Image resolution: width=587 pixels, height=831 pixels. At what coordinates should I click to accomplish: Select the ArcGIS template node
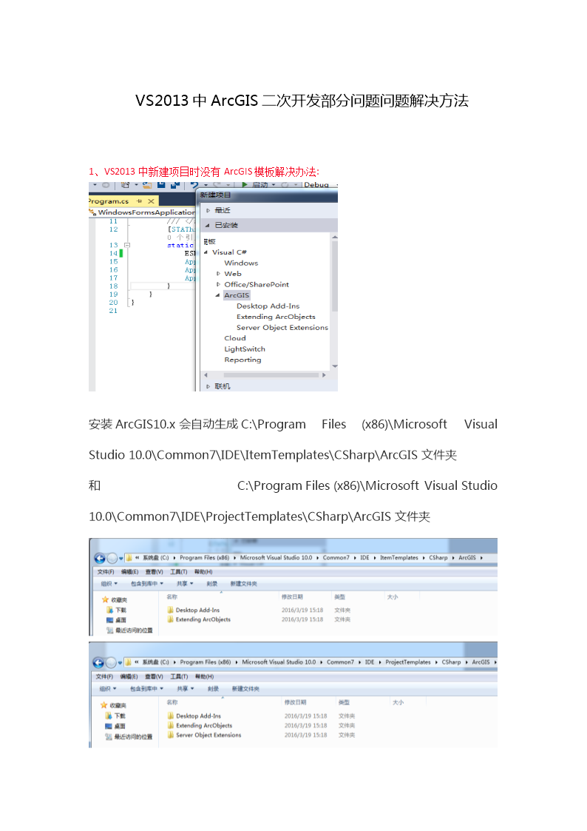click(x=237, y=295)
